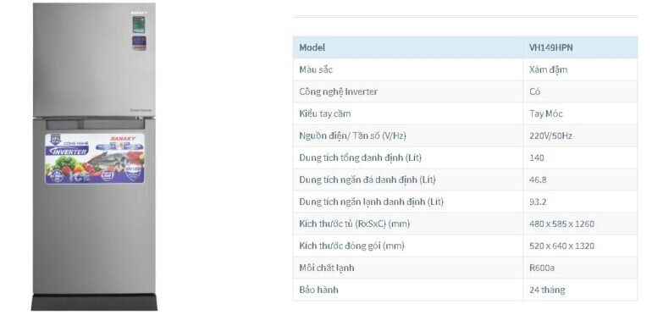The image size is (652, 315).
Task: Select the Model header cell
Action: pos(312,47)
